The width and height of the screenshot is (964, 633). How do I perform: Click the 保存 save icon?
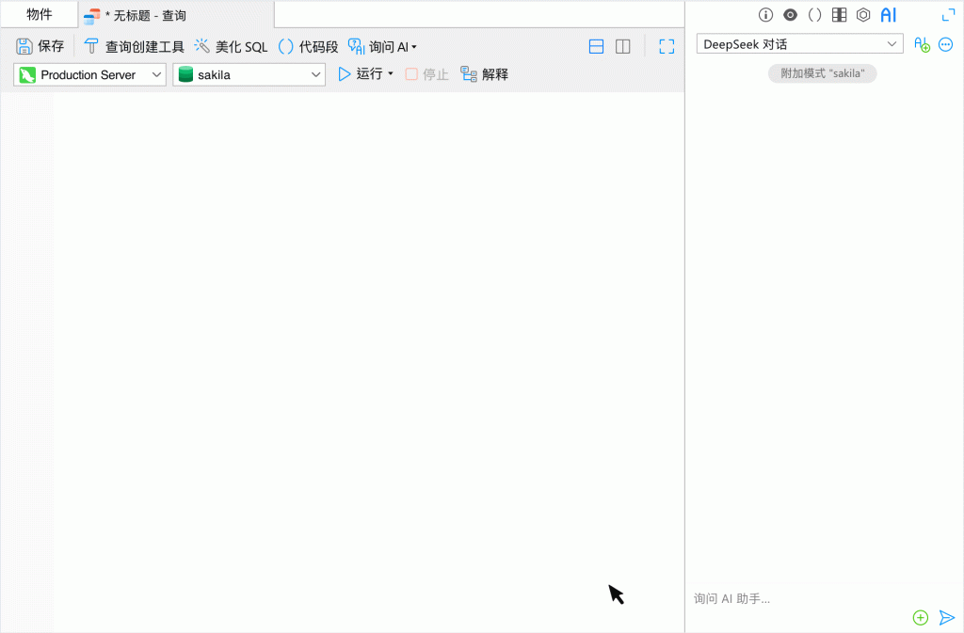point(25,46)
